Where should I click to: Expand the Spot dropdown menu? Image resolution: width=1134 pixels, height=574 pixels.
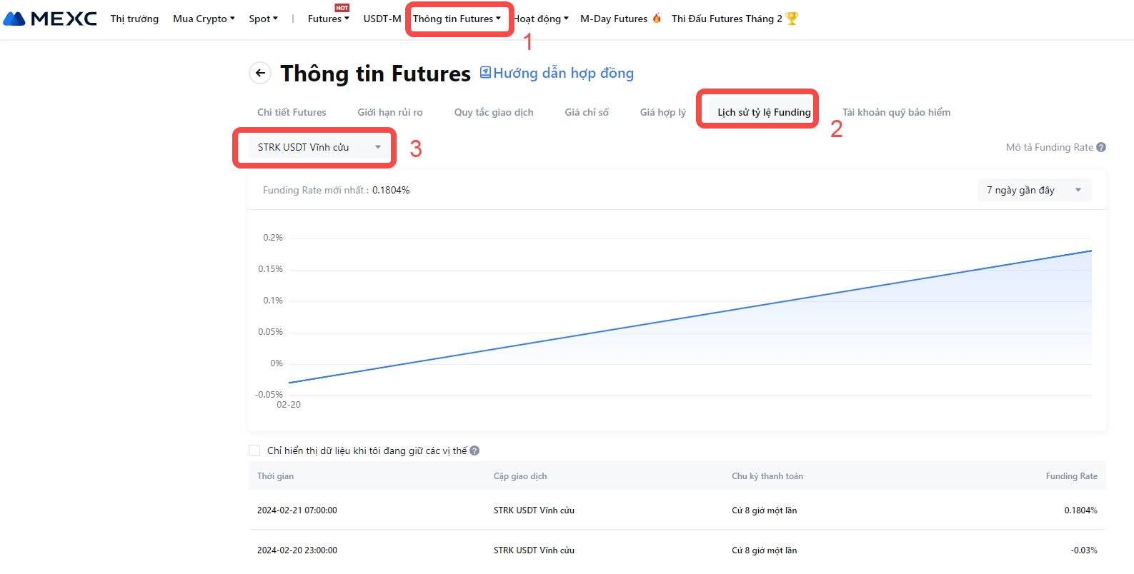(x=263, y=19)
